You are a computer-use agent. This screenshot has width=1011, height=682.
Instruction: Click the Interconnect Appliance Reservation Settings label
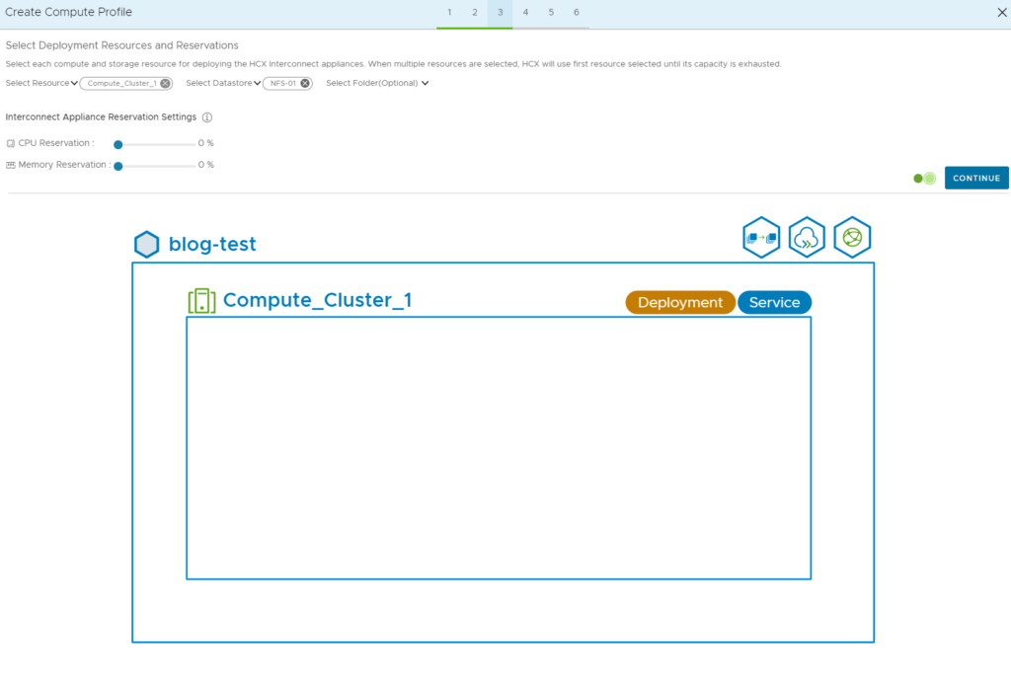click(x=101, y=116)
